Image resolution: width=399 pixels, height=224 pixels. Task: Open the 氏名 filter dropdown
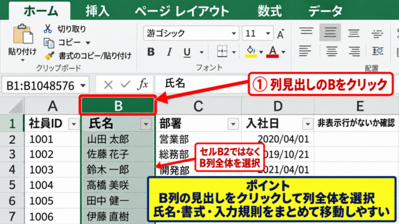[146, 124]
